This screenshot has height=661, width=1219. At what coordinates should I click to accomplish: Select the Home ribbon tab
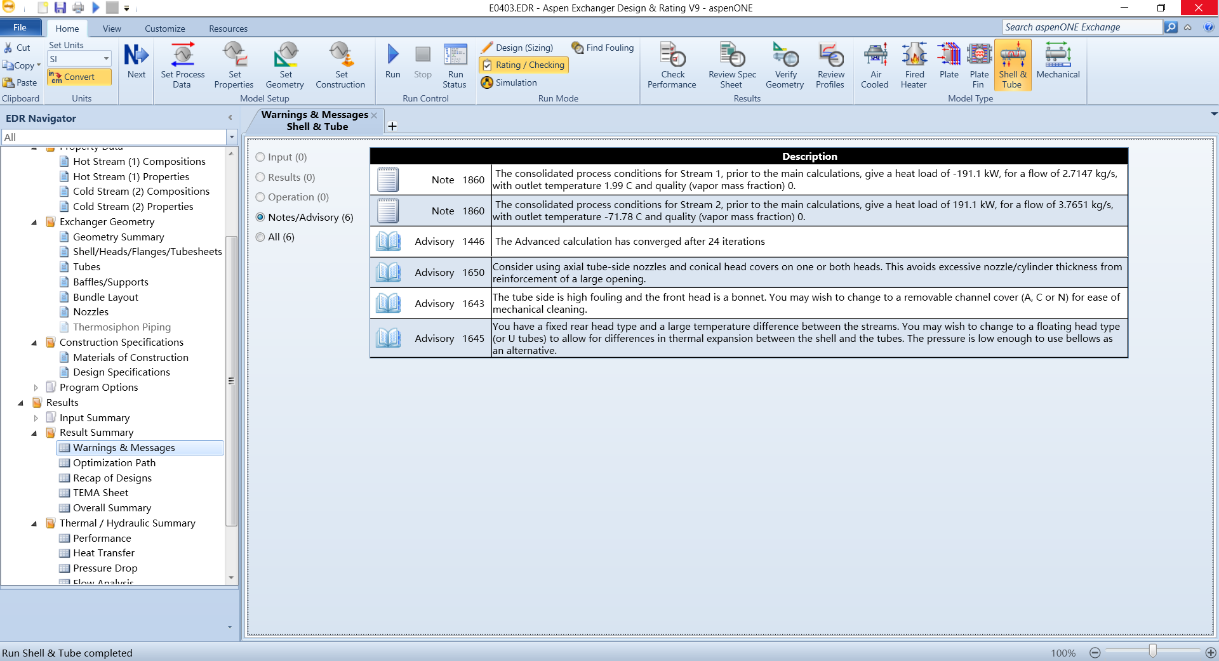point(67,29)
